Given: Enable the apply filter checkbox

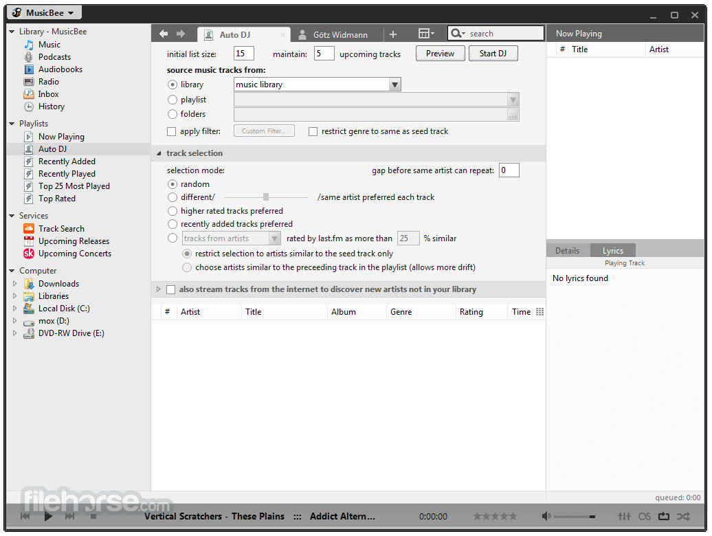Looking at the screenshot, I should 171,132.
